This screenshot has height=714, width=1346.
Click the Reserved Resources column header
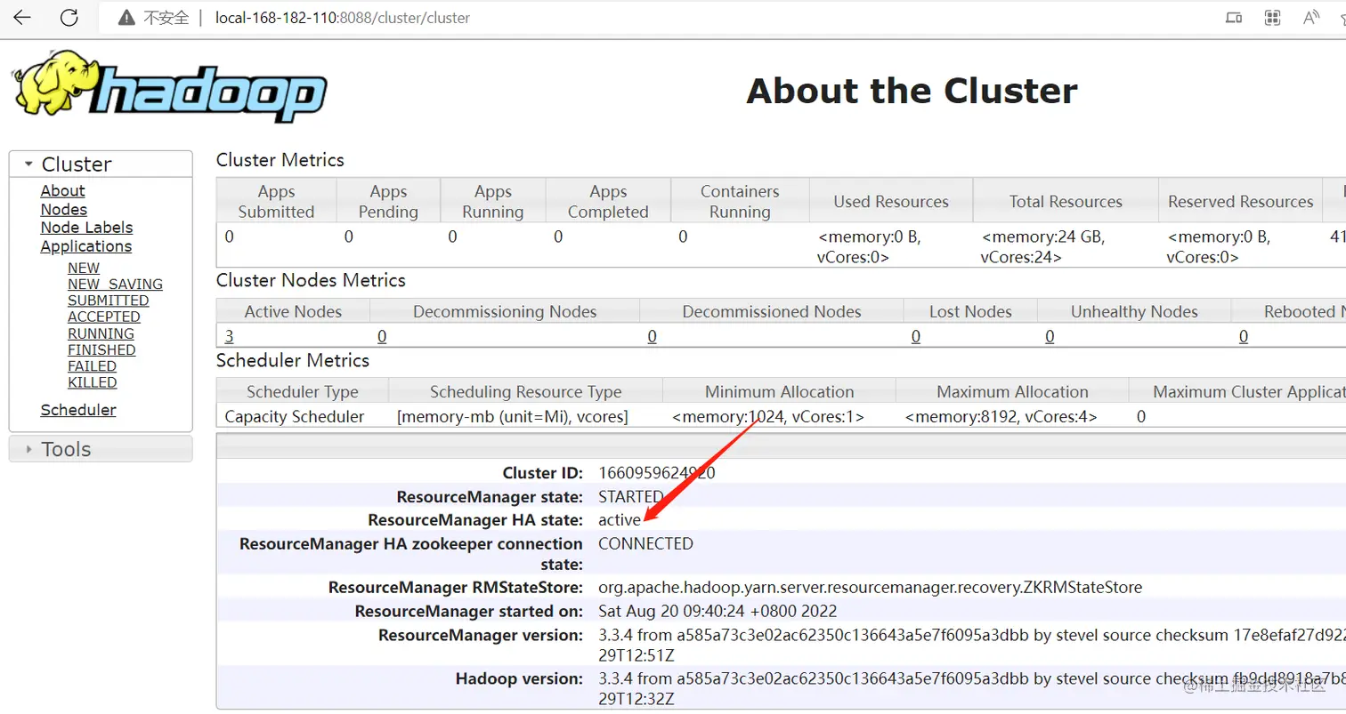1241,202
